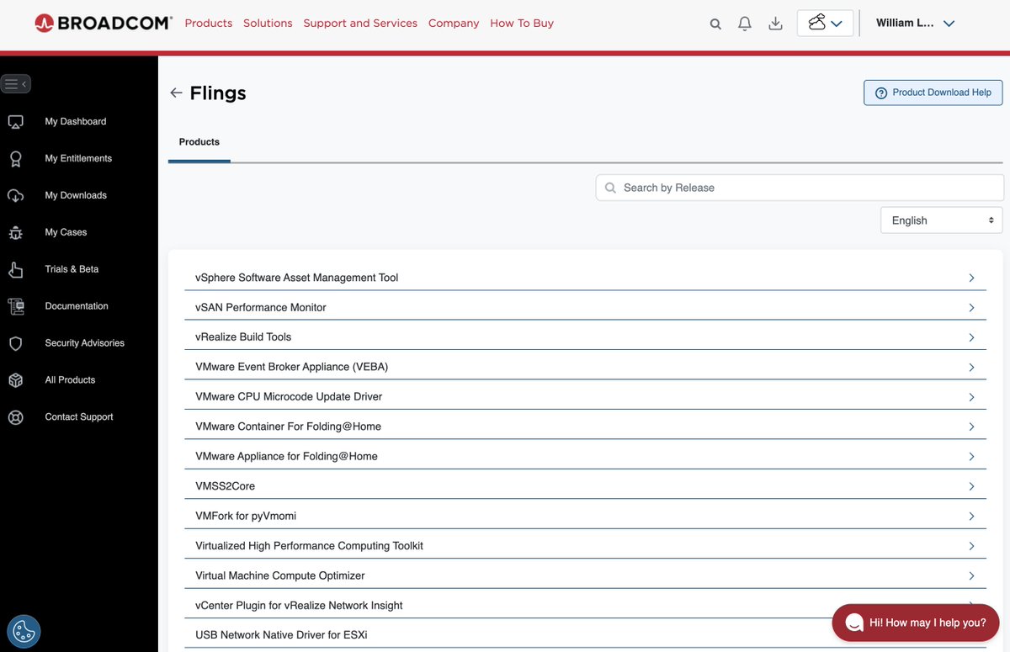Click the Search by Release field
The height and width of the screenshot is (652, 1010).
click(x=798, y=187)
